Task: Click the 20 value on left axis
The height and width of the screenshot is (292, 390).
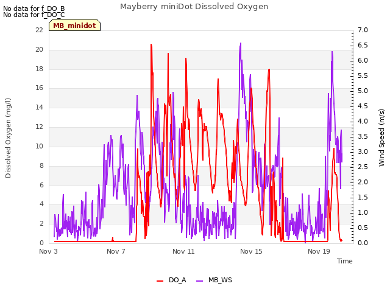Action: 39,49
